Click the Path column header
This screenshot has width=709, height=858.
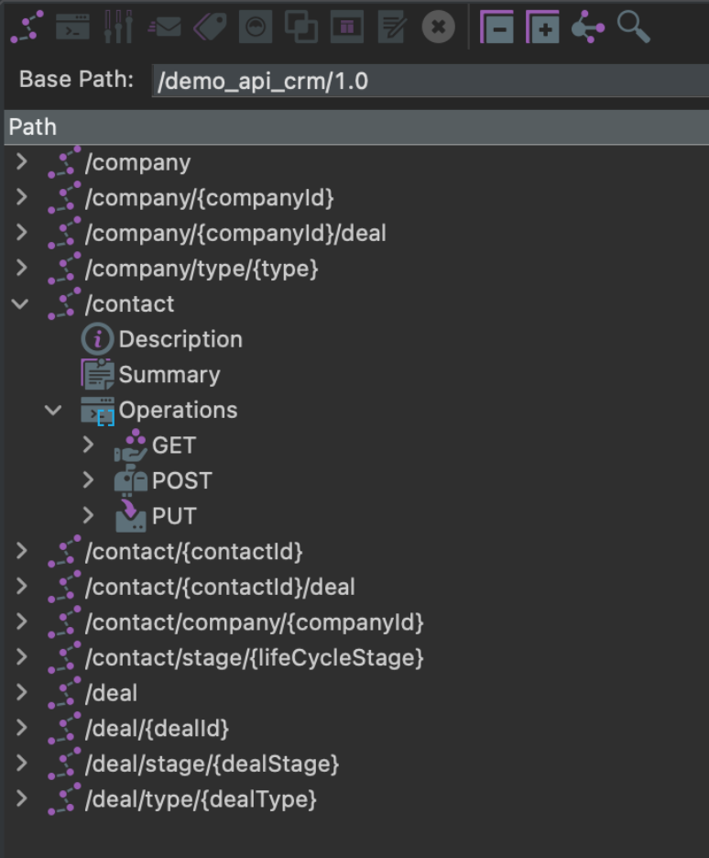tap(33, 127)
